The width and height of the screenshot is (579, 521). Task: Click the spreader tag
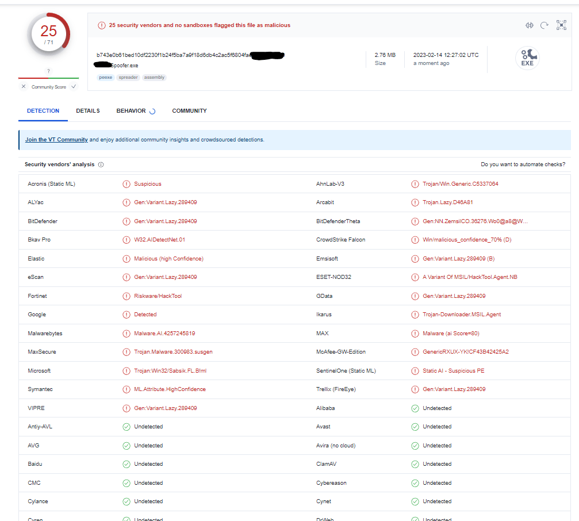[128, 77]
